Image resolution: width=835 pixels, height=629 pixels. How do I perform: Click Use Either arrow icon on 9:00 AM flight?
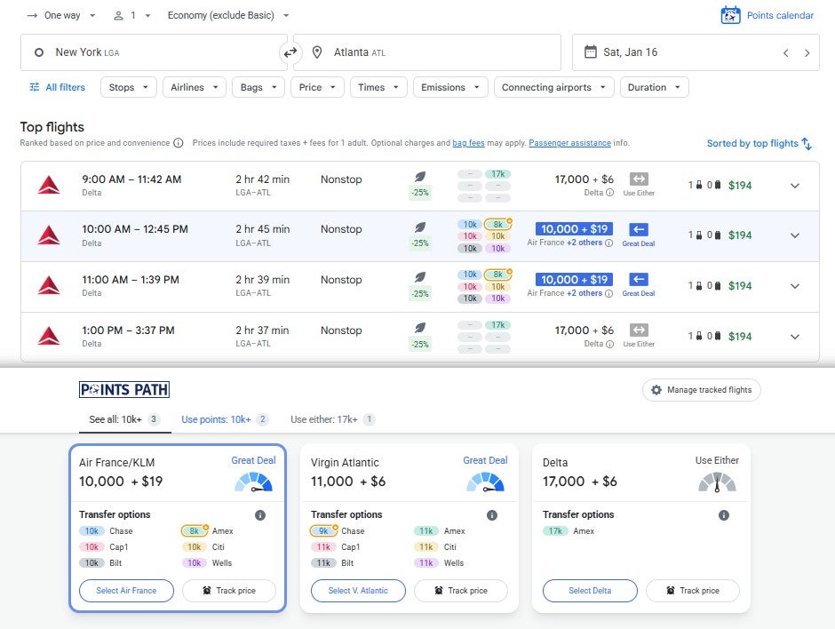(x=639, y=179)
